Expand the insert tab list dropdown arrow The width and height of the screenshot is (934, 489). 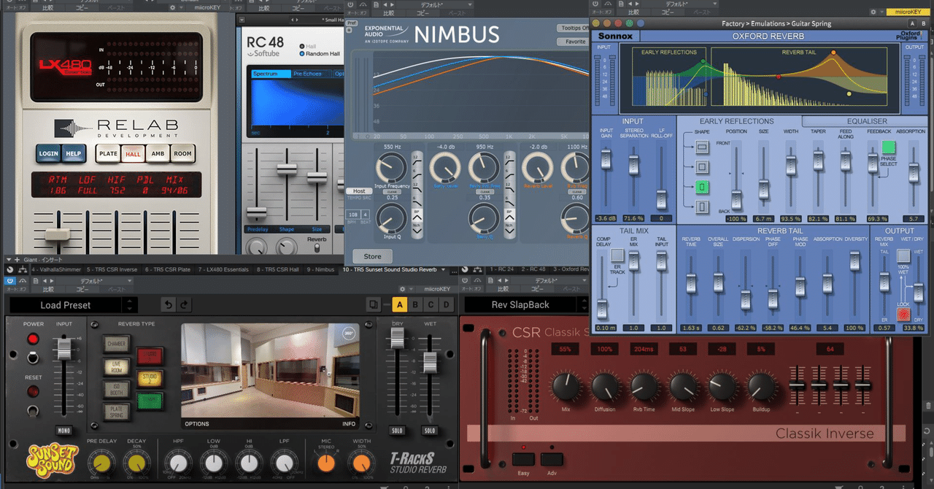pyautogui.click(x=443, y=269)
